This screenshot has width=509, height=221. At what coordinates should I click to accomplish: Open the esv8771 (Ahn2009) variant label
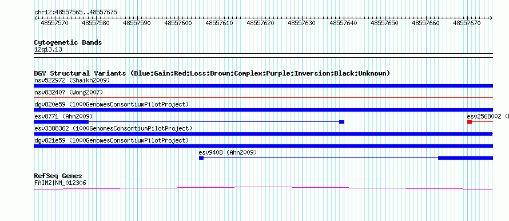point(63,116)
